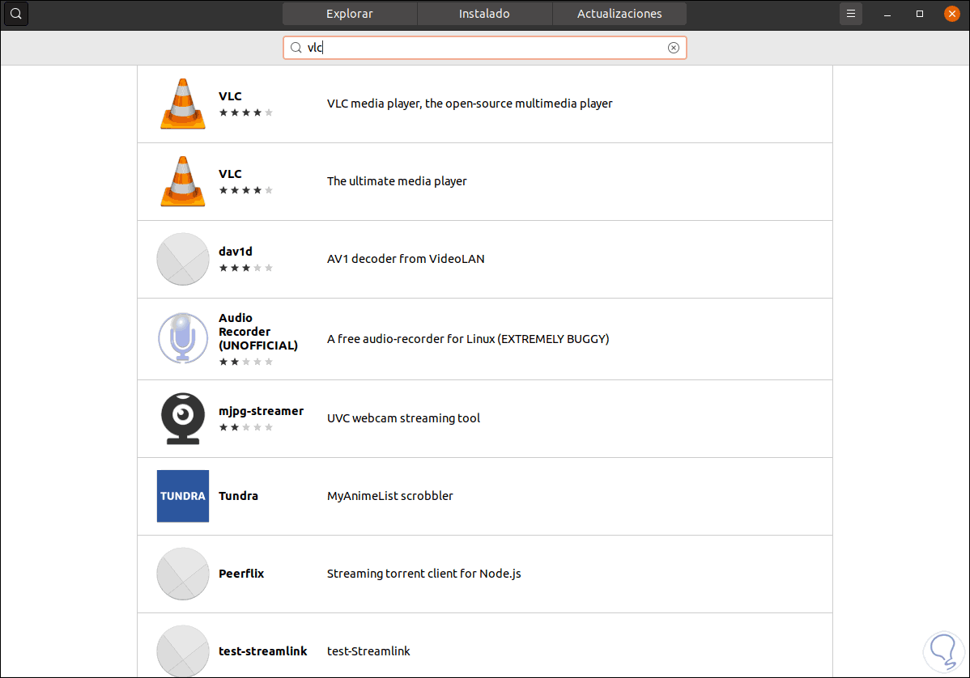The image size is (970, 678).
Task: Click the dav1d app name
Action: click(x=235, y=251)
